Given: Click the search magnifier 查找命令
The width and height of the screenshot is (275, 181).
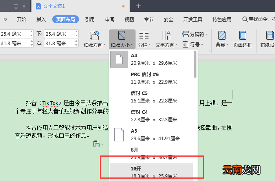Looking at the screenshot, I should (245, 19).
